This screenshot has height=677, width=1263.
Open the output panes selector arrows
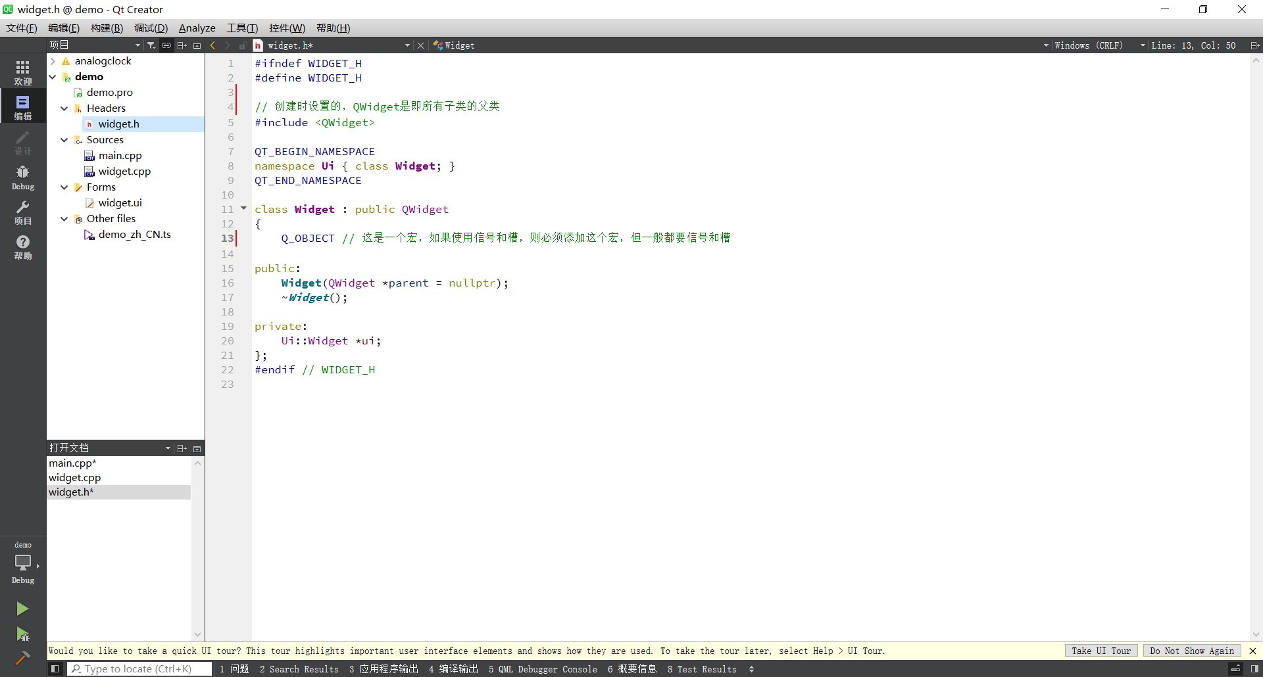click(751, 669)
